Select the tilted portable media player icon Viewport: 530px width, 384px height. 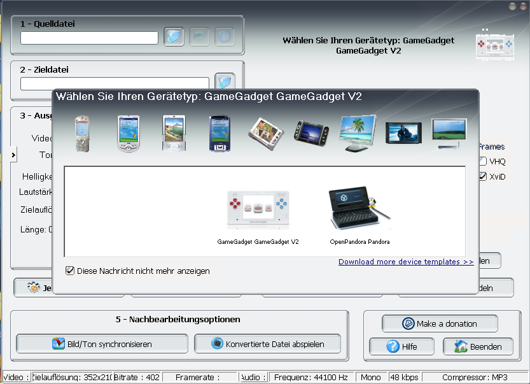pos(265,133)
